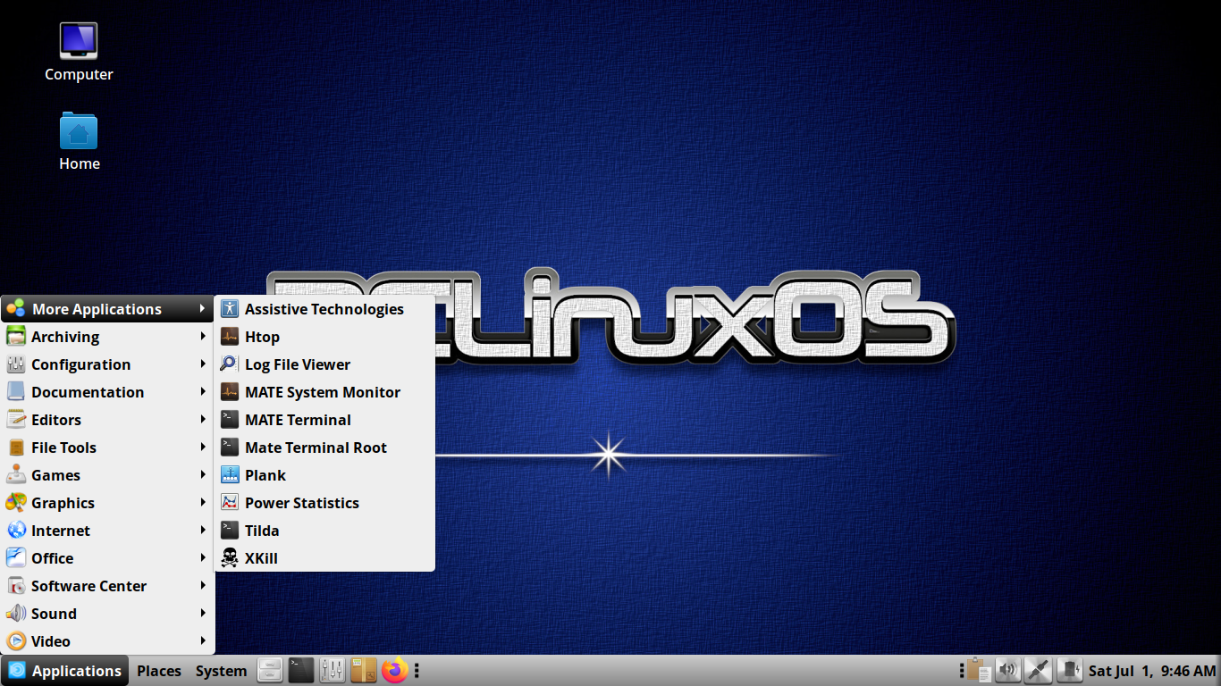Screen dimensions: 1221x686
Task: Close the Applications menu via its panel button
Action: [x=64, y=671]
